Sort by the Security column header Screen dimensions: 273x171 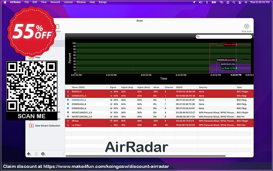[x=203, y=87]
